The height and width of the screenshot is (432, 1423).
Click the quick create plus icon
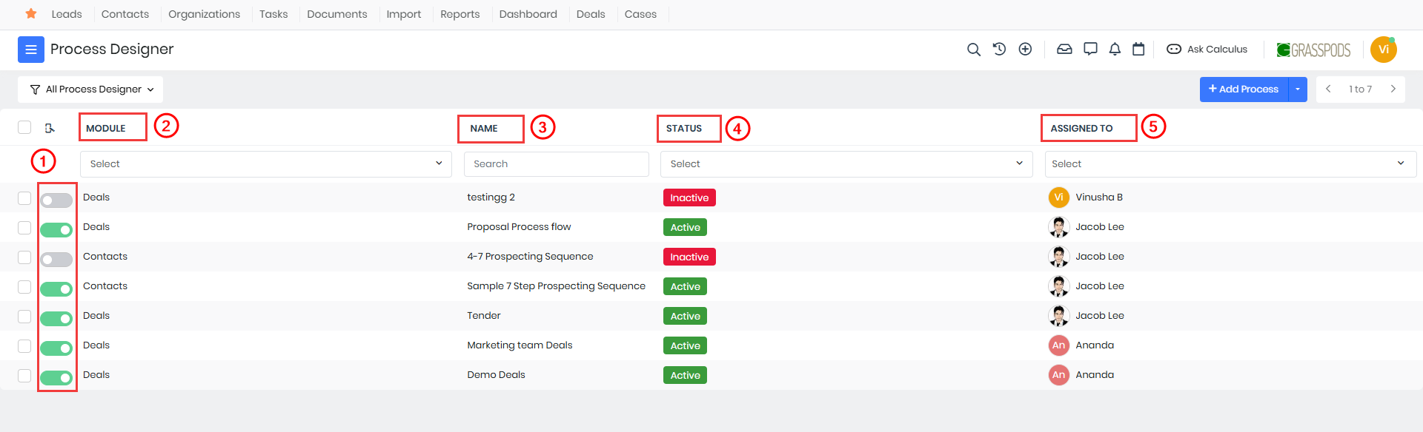[x=1025, y=50]
